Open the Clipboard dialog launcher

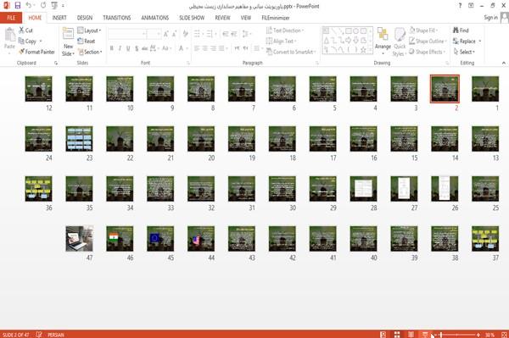click(x=56, y=64)
